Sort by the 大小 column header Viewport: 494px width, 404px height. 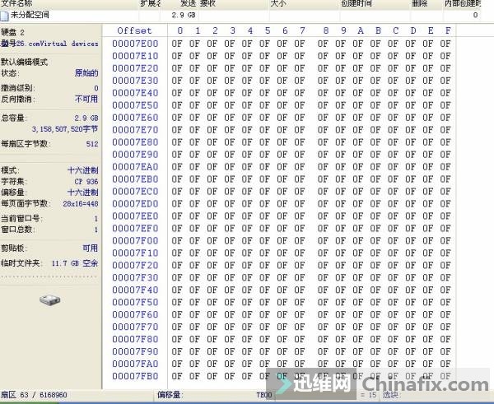pyautogui.click(x=278, y=3)
